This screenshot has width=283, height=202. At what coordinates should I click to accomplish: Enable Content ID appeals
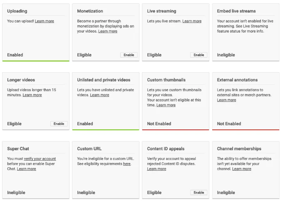pos(199,193)
